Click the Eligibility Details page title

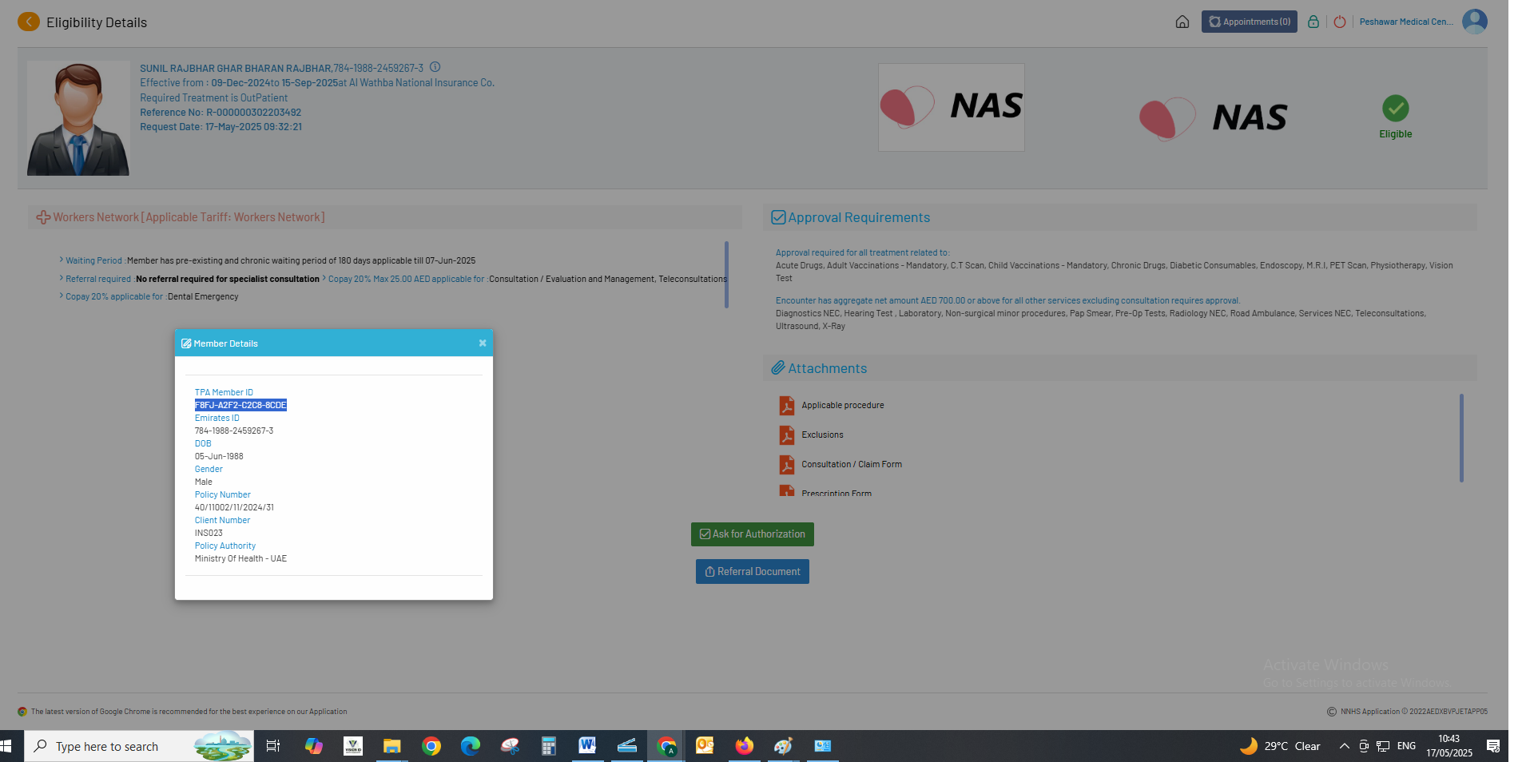click(x=97, y=22)
